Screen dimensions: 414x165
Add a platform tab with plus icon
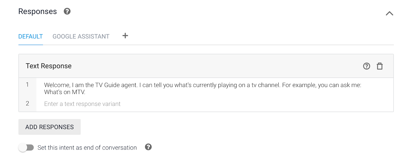tap(125, 36)
